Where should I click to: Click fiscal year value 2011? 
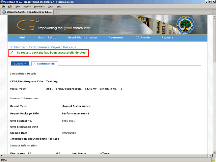coord(50,89)
